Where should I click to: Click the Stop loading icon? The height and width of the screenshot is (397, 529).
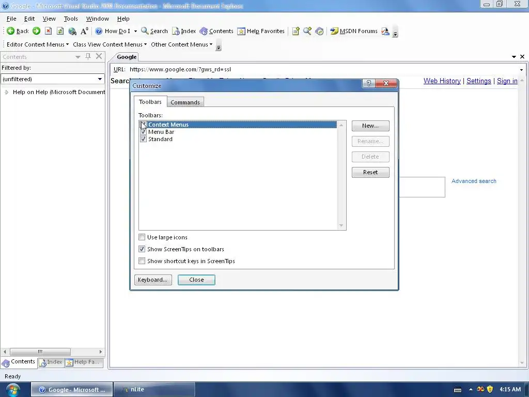[48, 31]
